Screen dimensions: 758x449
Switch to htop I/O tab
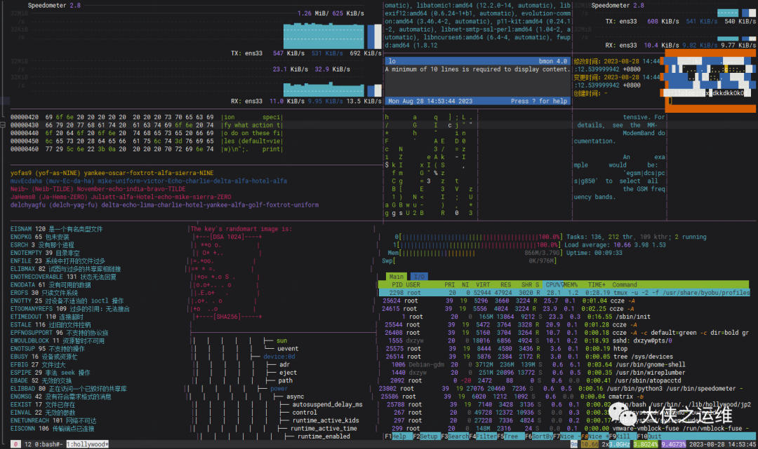[419, 277]
